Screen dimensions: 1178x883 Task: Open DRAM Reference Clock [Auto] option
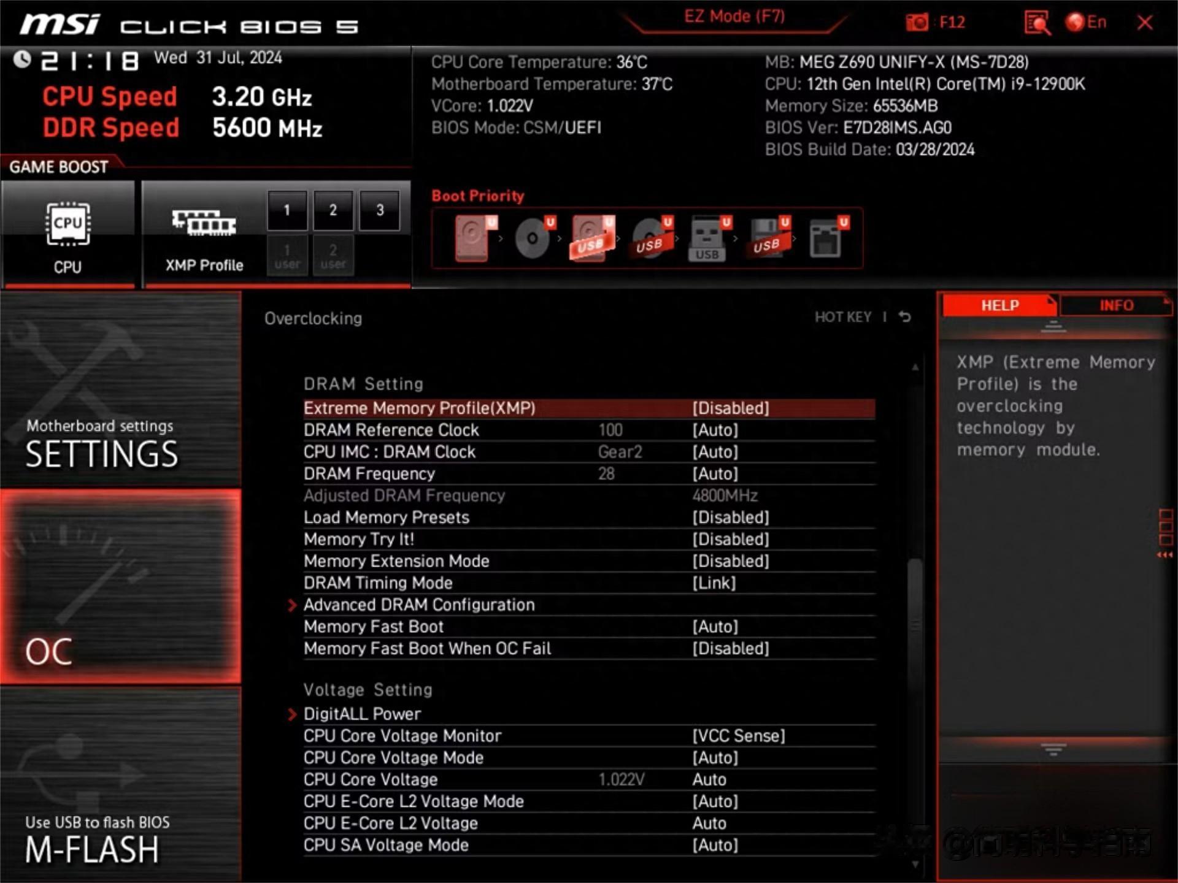(x=589, y=430)
